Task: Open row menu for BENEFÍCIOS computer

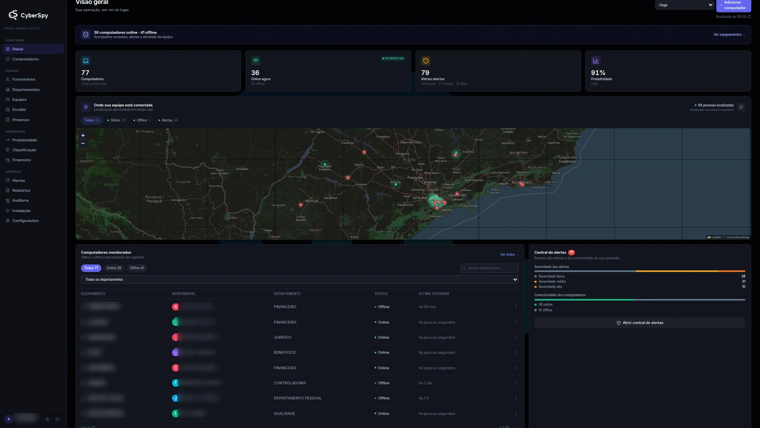Action: 516,353
